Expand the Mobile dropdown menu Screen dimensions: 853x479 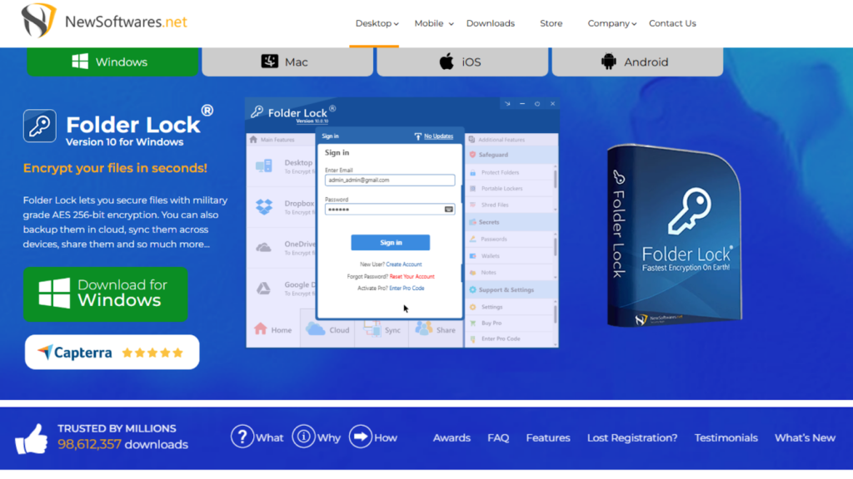click(x=434, y=23)
